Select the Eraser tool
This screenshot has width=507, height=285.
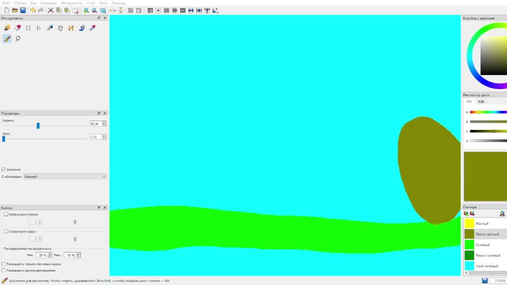point(18,28)
